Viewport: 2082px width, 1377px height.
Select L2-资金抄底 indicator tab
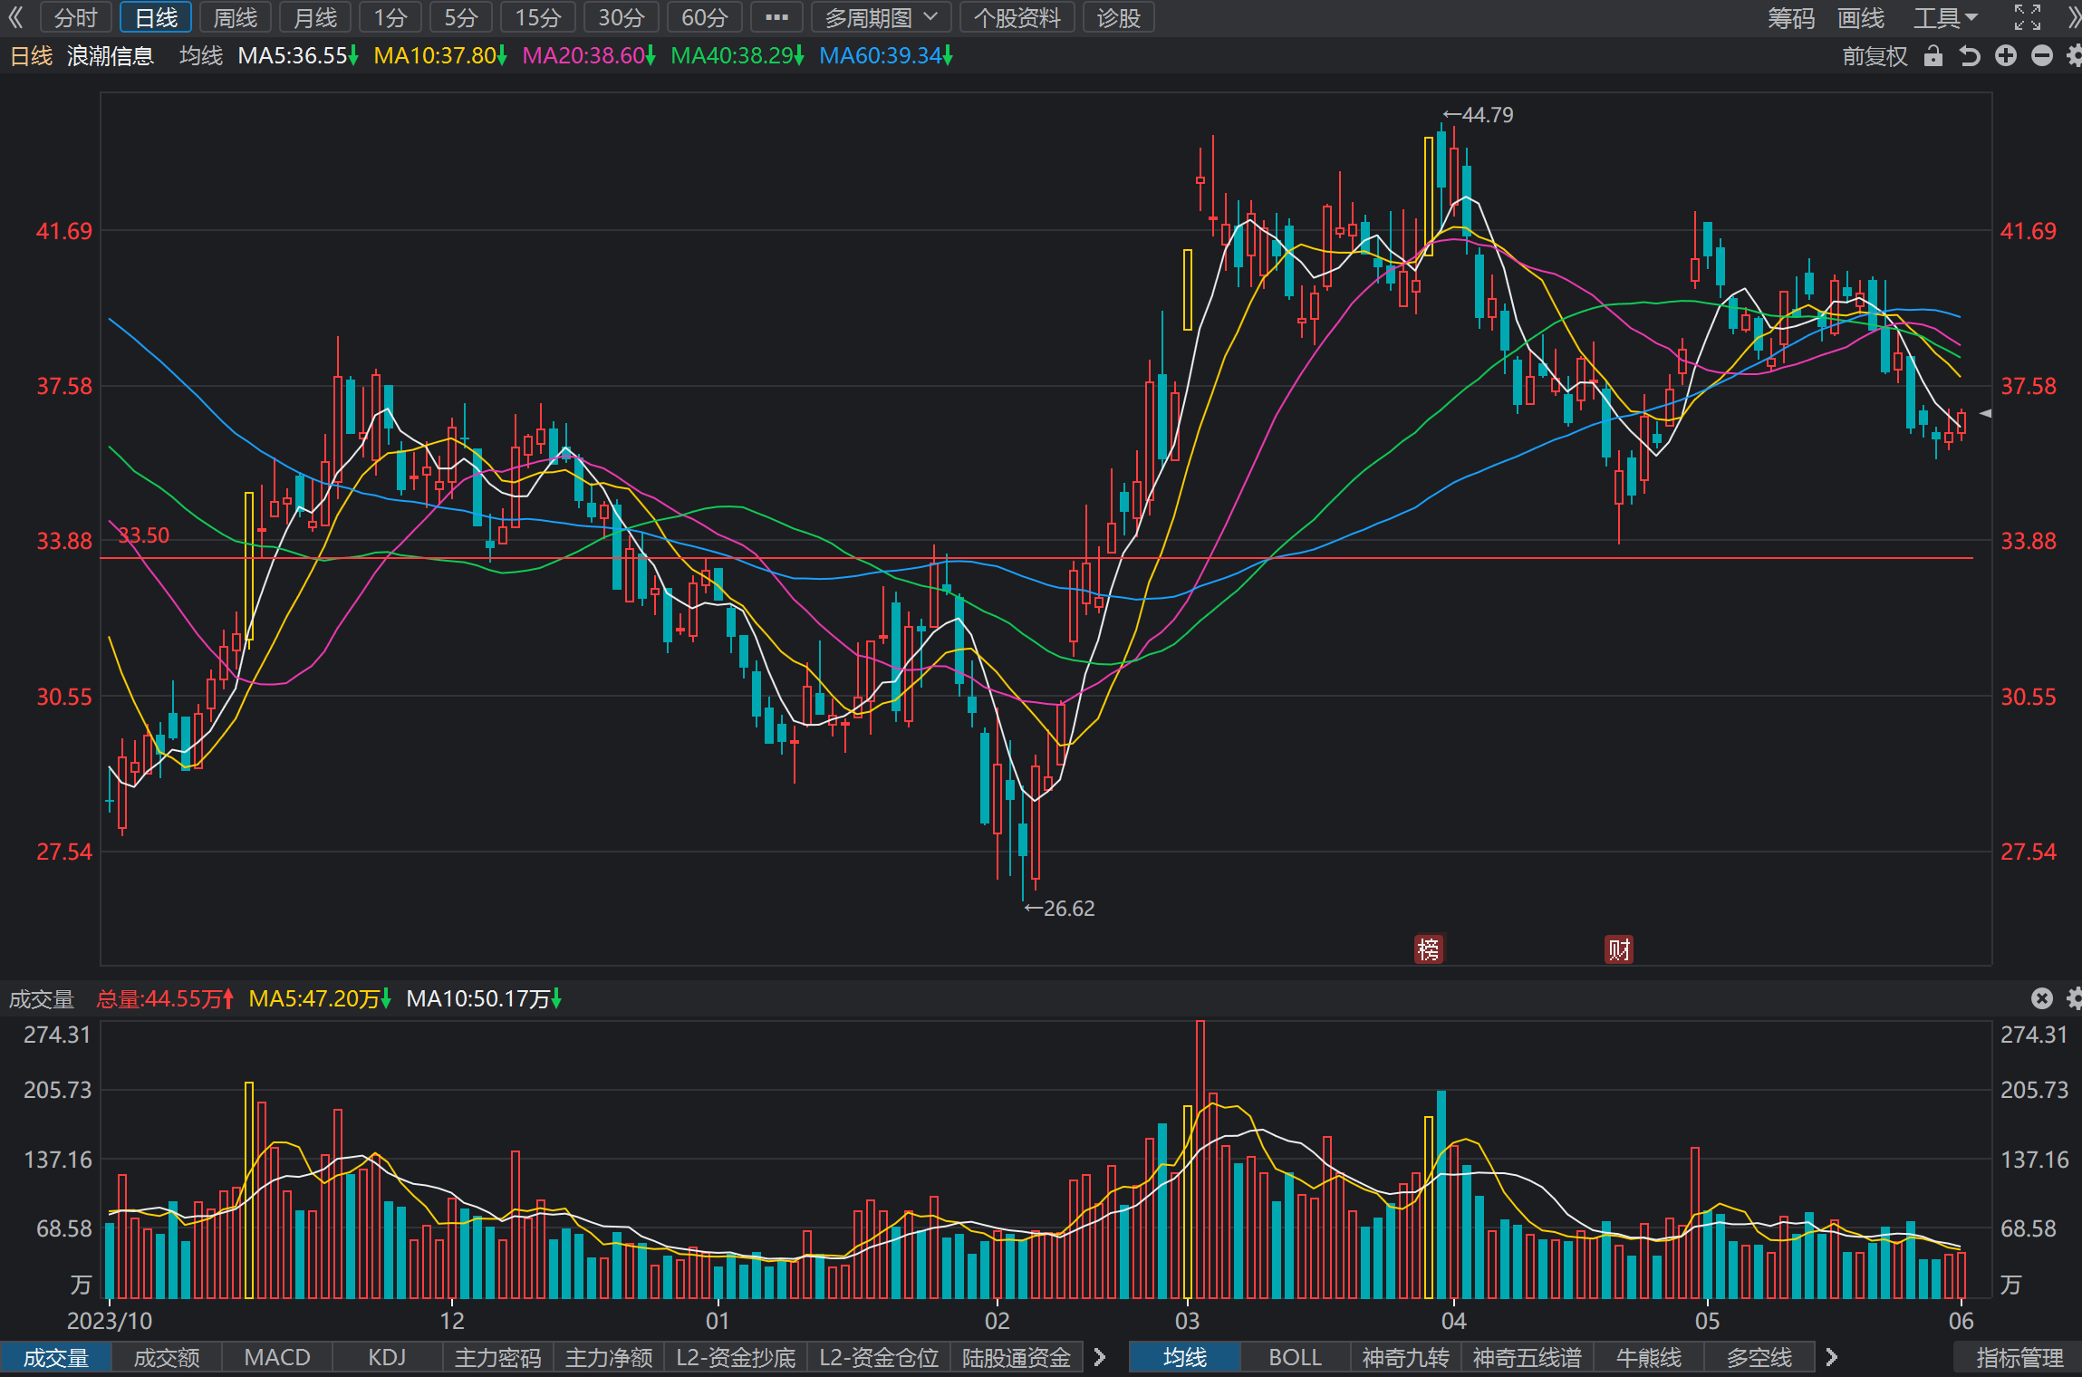(736, 1358)
